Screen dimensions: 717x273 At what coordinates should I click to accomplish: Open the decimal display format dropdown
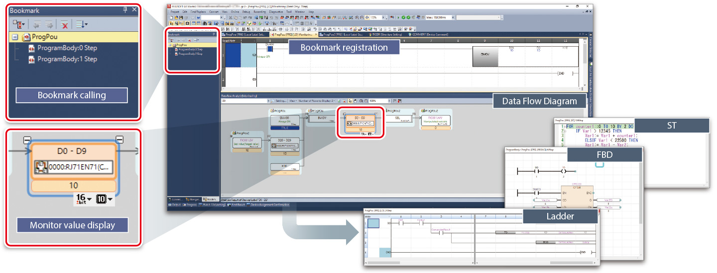104,200
